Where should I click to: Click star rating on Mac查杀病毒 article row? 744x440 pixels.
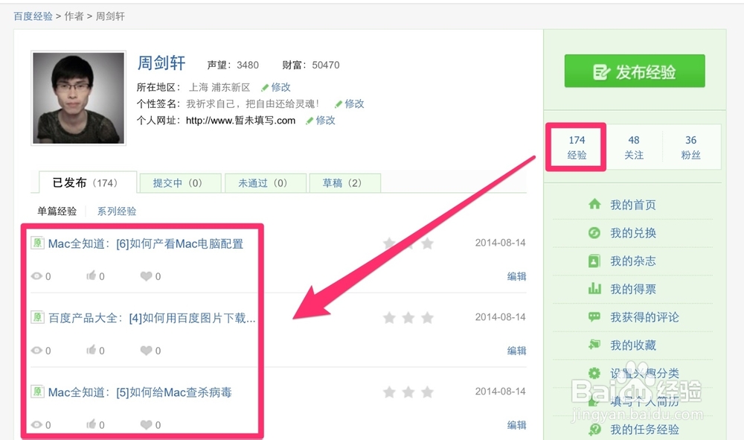click(x=408, y=392)
